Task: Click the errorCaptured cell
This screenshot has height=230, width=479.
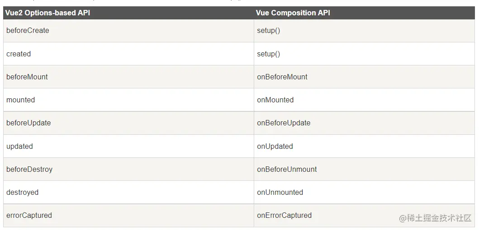Action: pos(29,216)
